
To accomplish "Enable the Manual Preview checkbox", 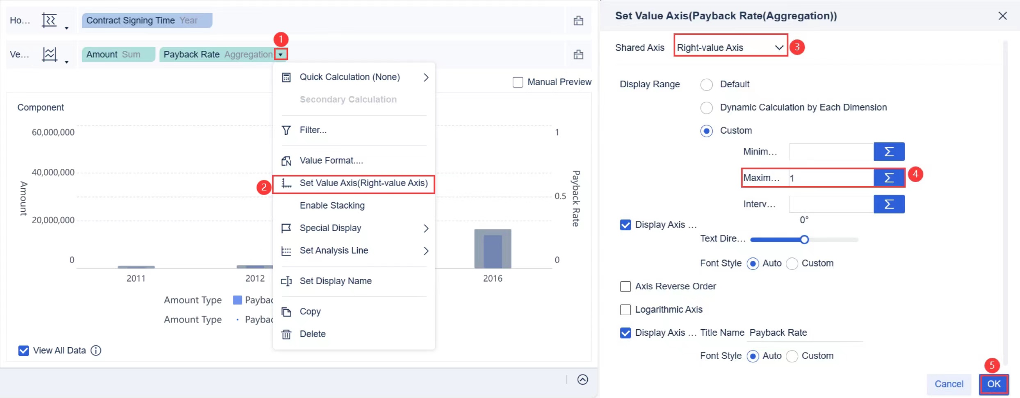I will 518,82.
